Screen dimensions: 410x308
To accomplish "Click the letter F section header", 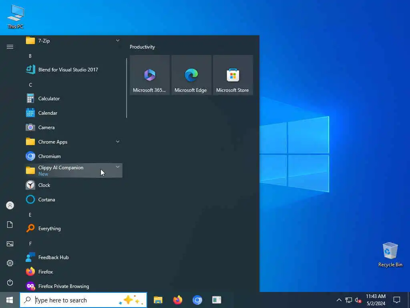I will point(30,244).
